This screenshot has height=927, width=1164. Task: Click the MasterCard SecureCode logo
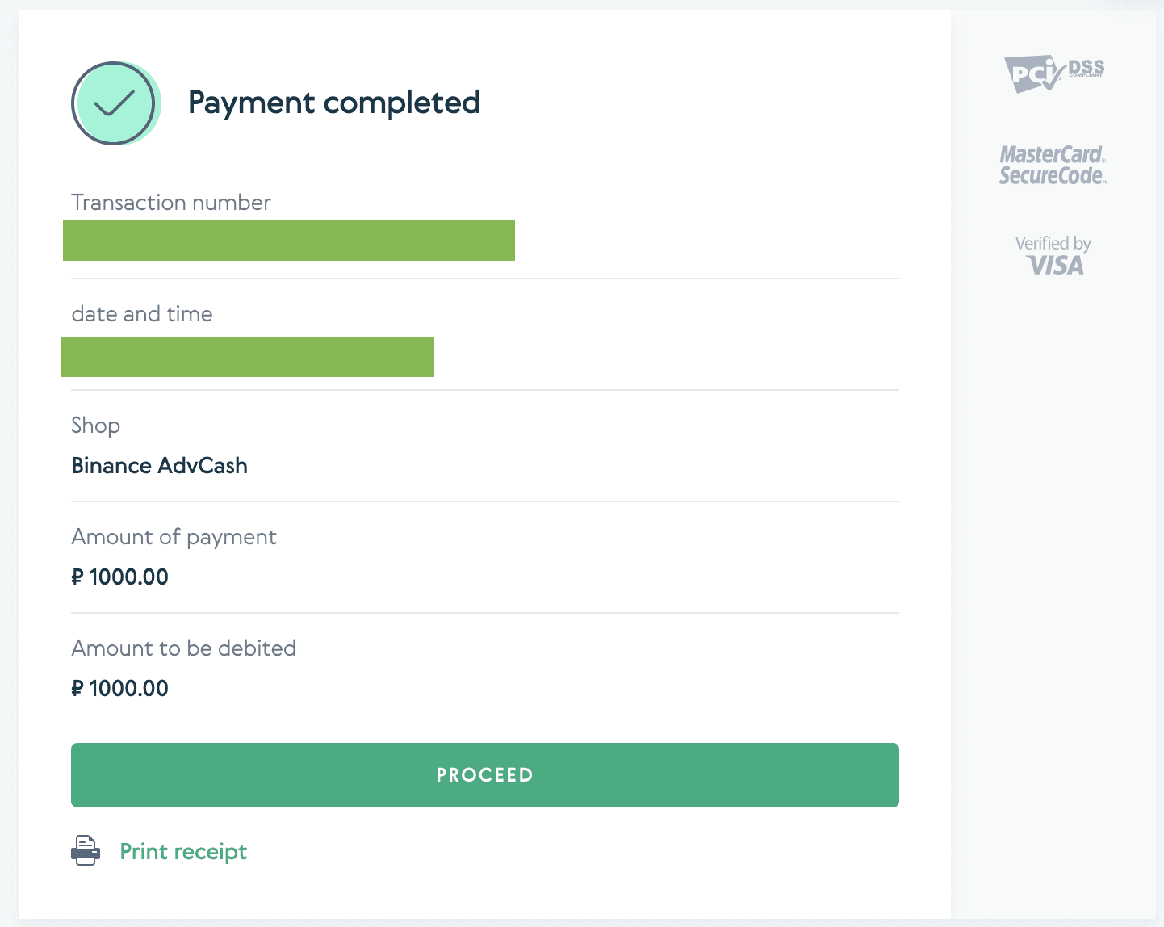click(1053, 165)
